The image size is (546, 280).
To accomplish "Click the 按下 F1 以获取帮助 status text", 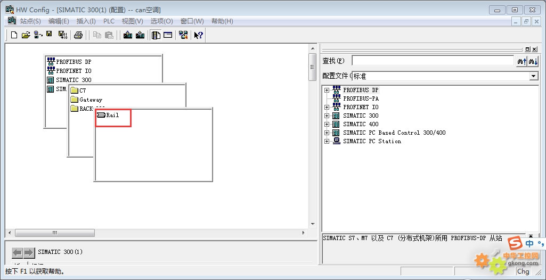I will [35, 271].
